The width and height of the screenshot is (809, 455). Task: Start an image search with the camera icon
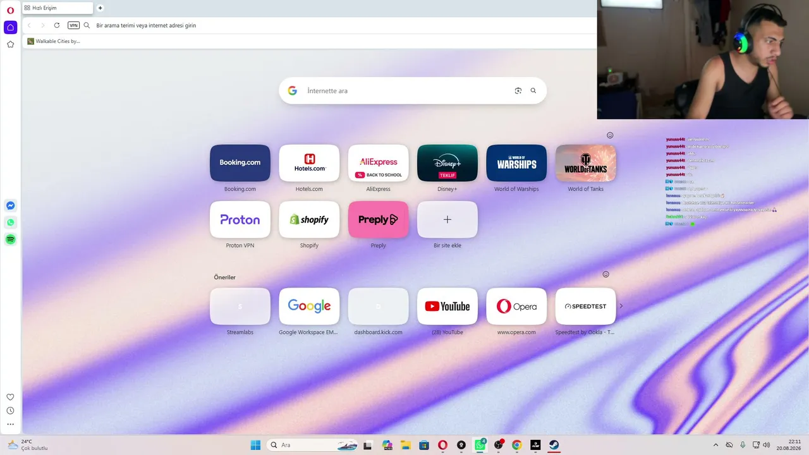(518, 91)
